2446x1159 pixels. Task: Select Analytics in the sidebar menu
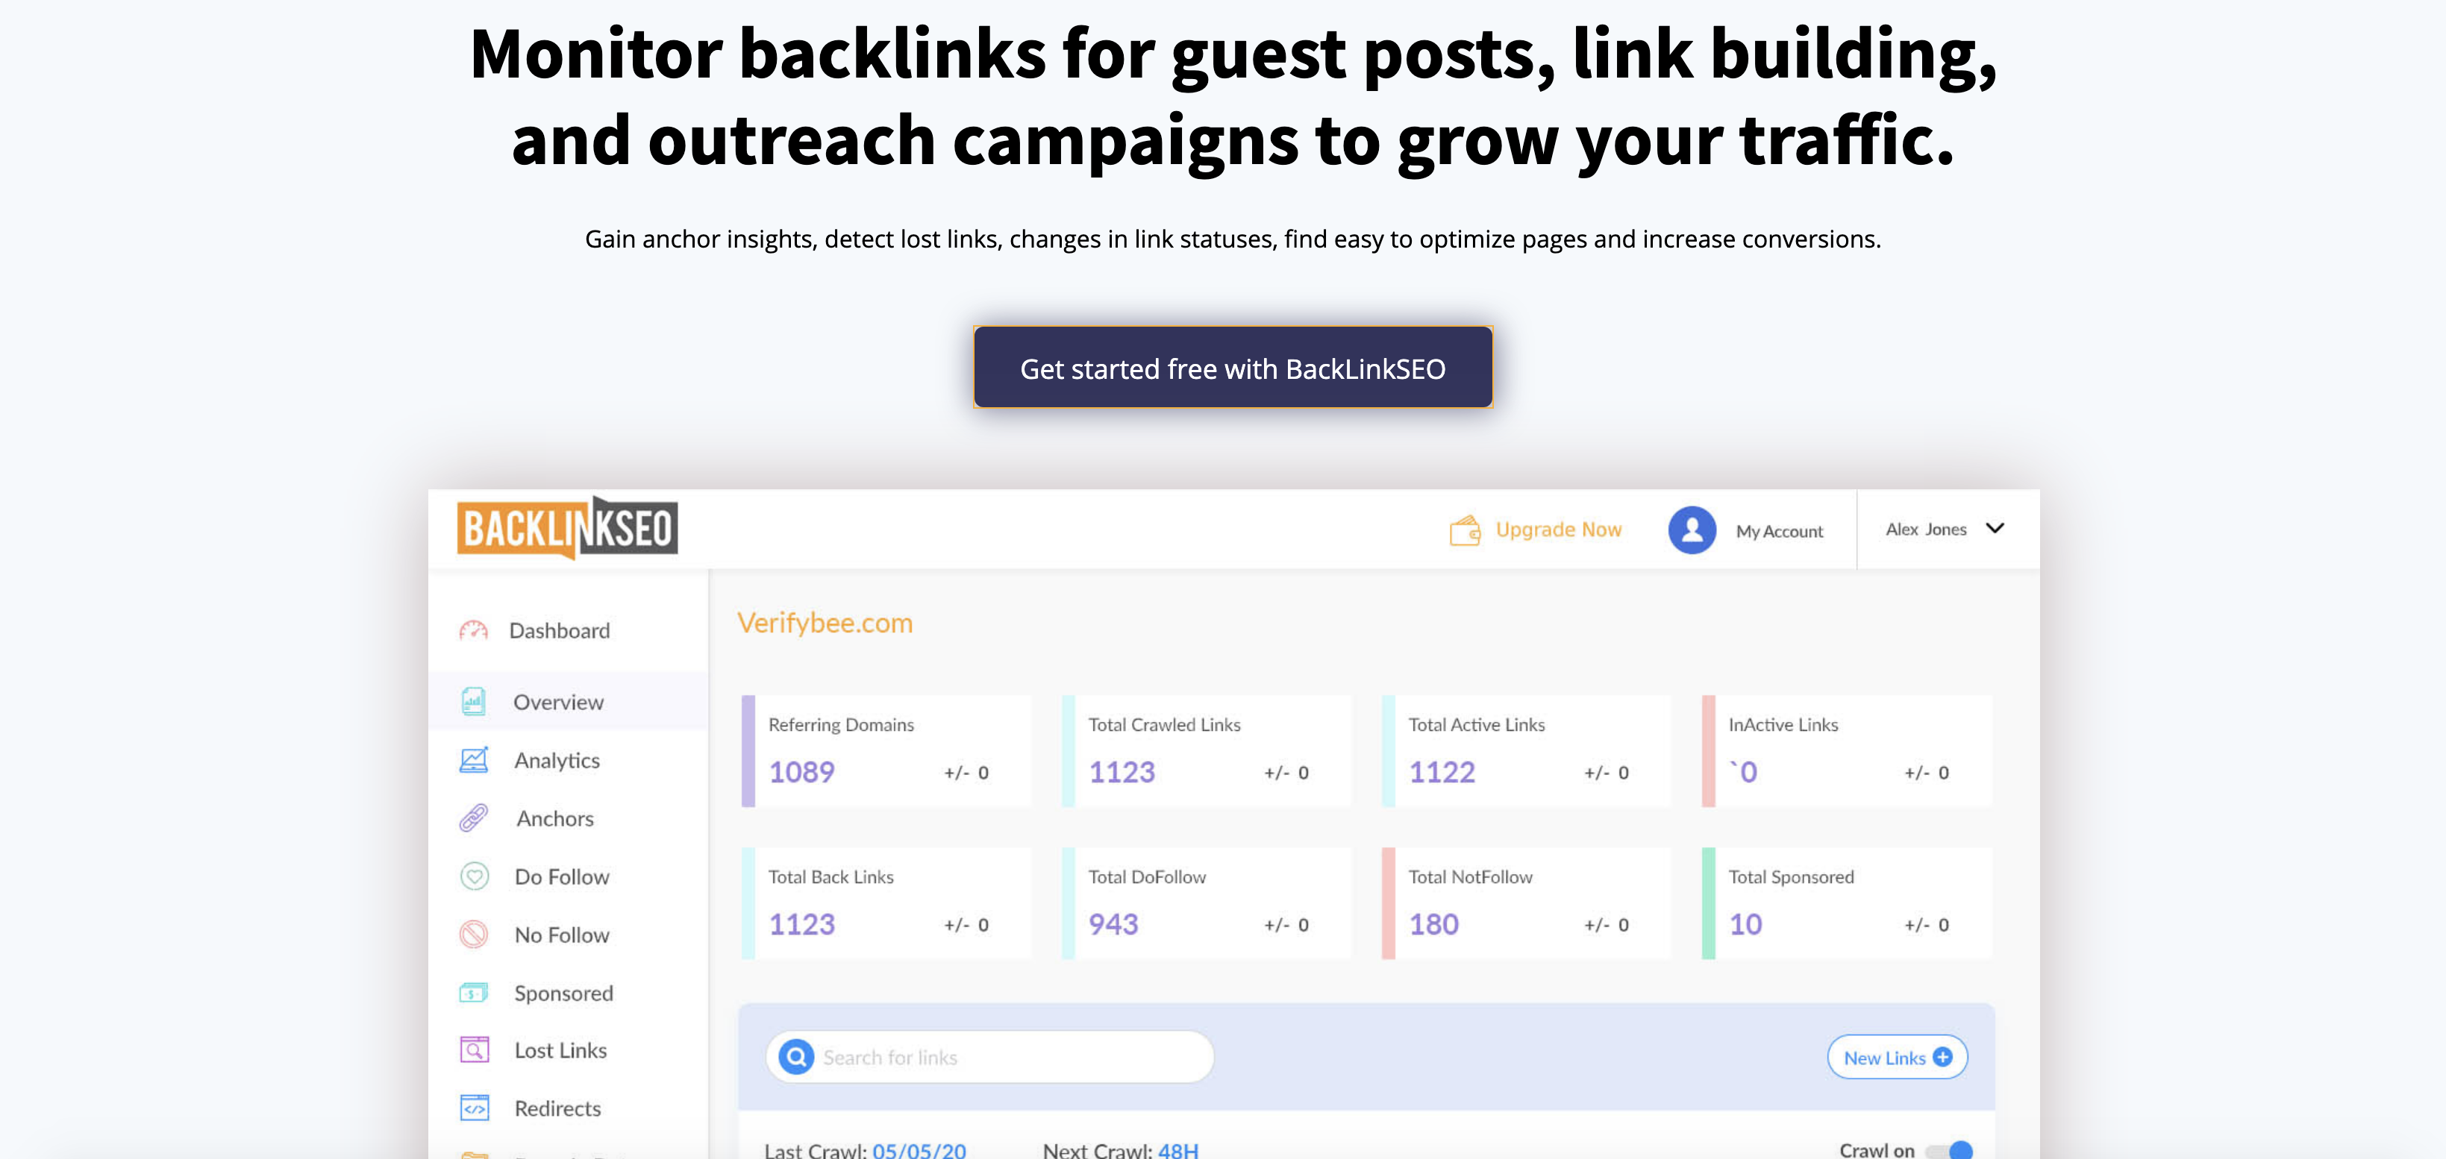[557, 760]
